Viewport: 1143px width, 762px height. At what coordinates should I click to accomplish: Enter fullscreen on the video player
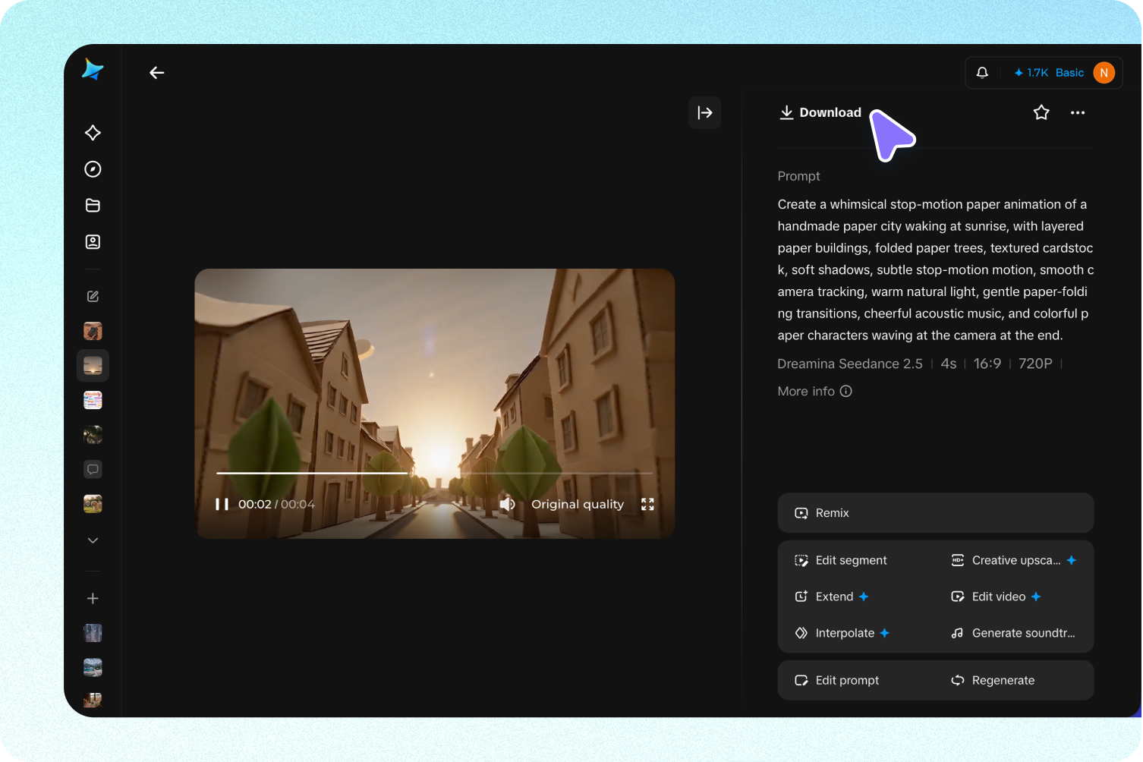pos(647,505)
